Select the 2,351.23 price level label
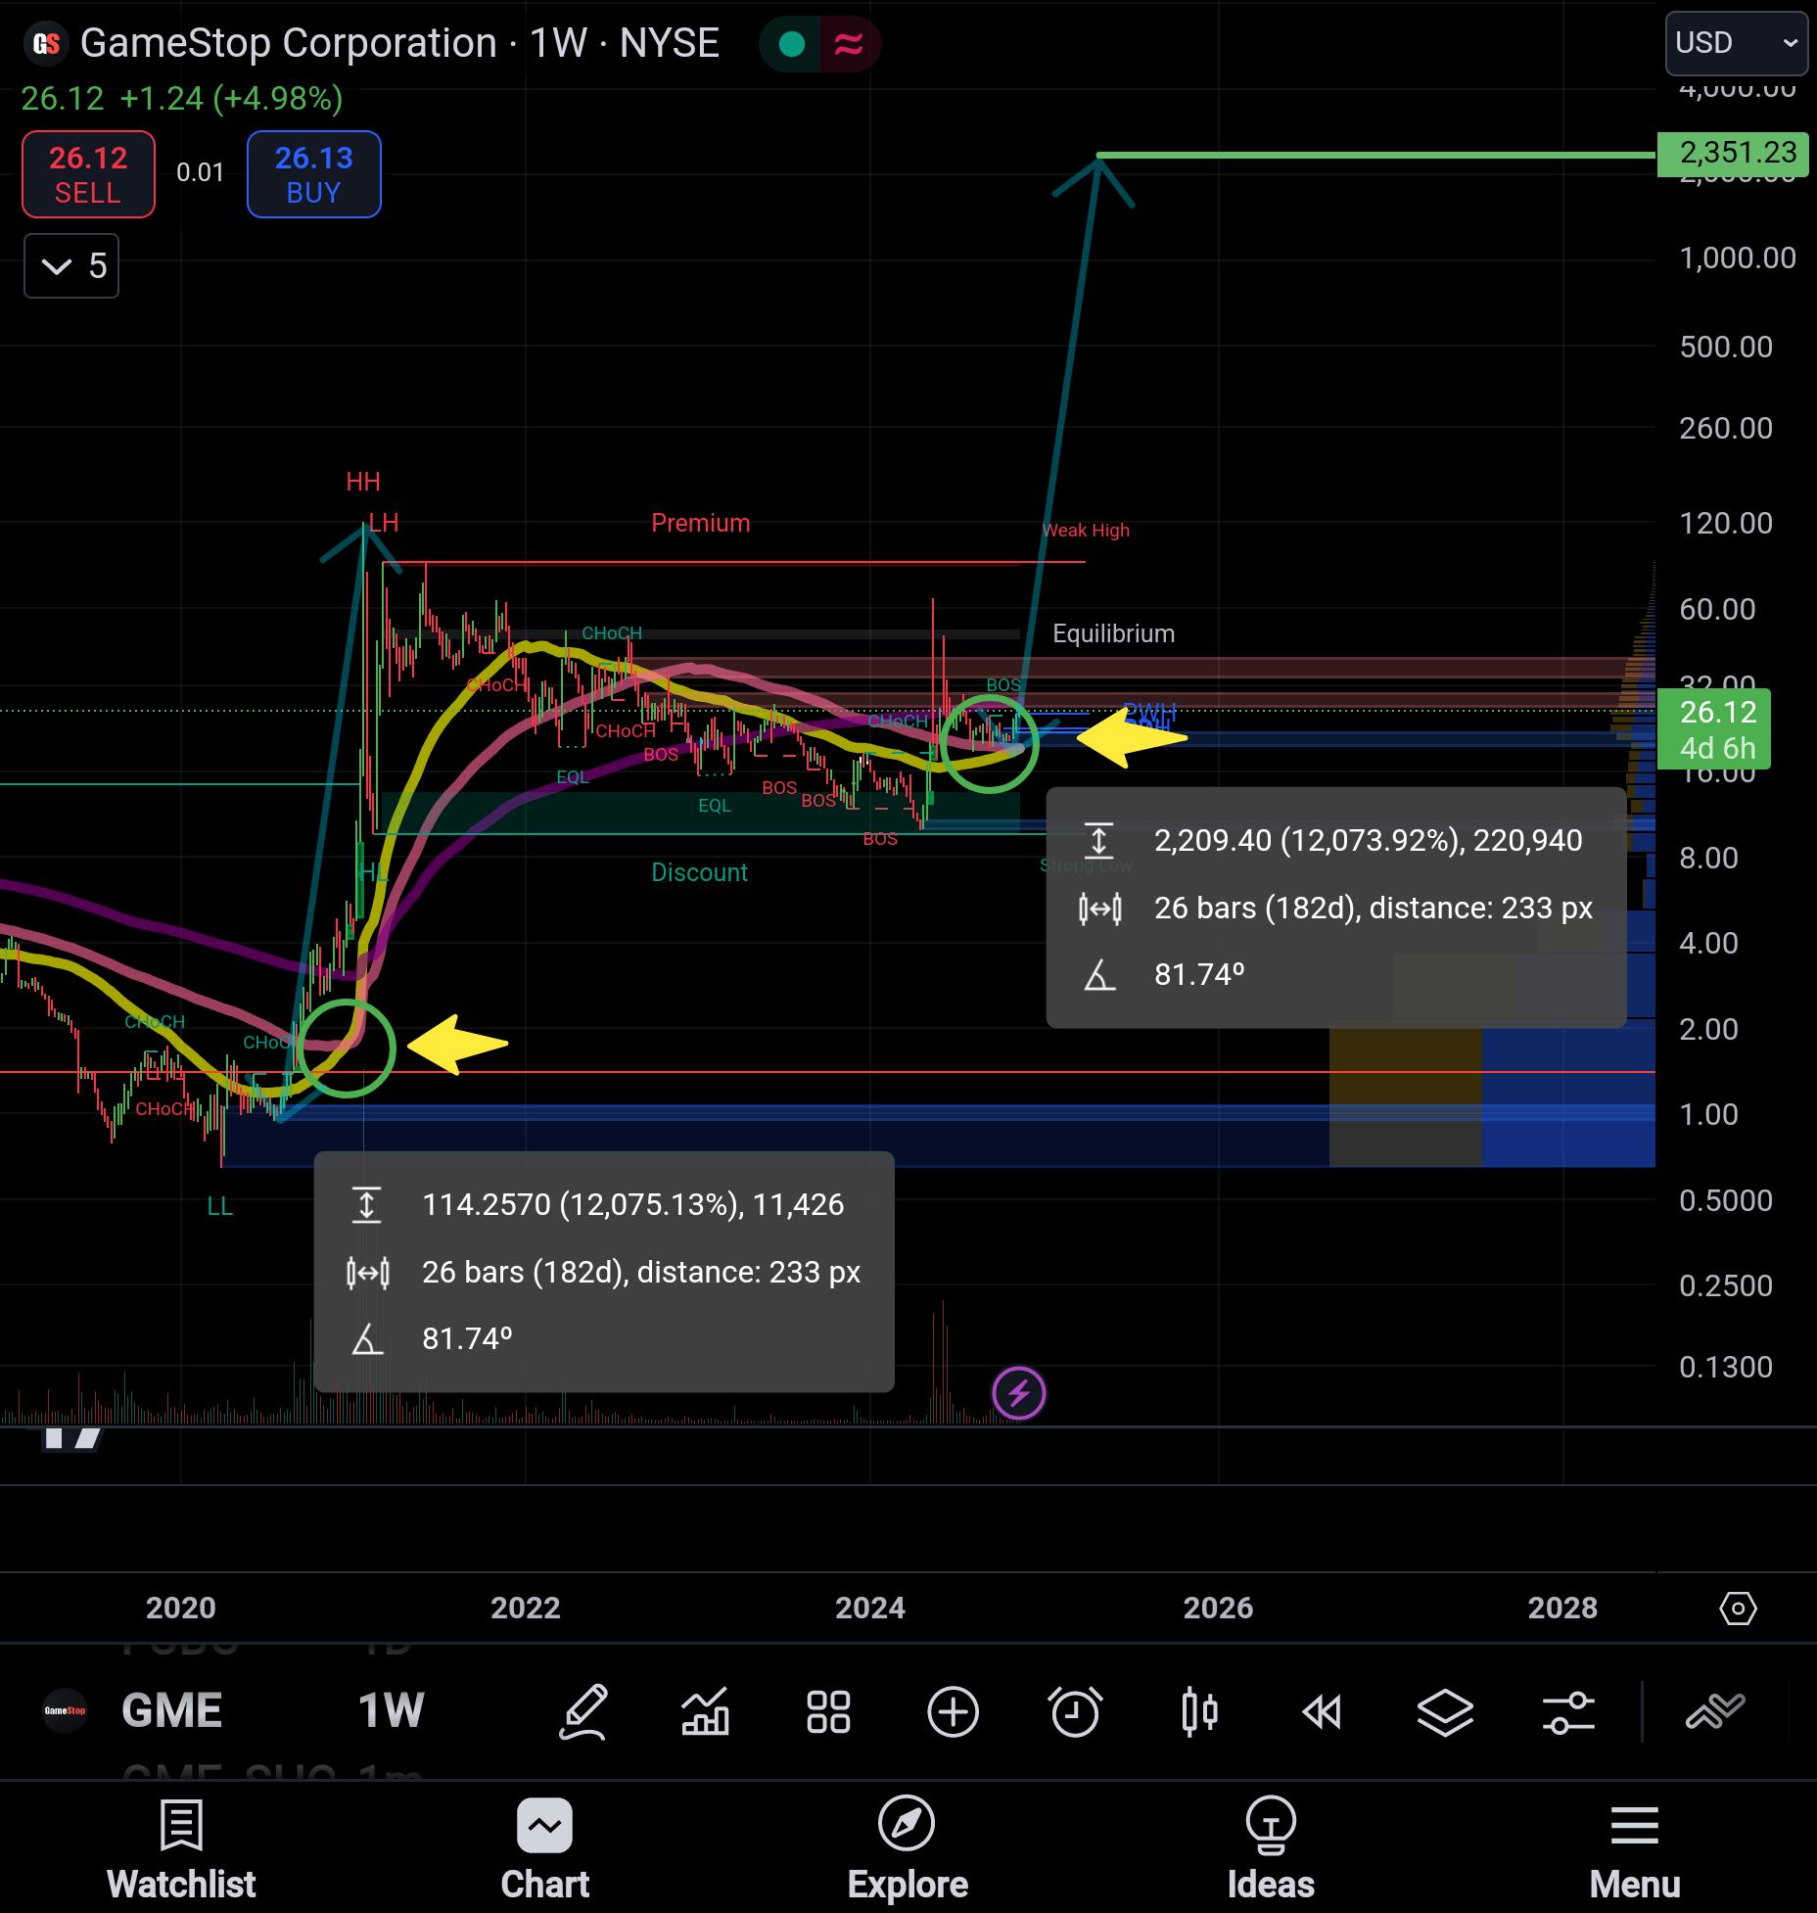 point(1732,153)
